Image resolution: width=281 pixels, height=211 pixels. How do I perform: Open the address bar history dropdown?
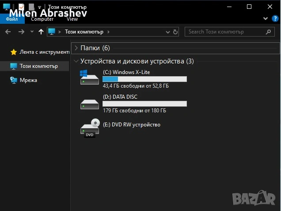(168, 32)
